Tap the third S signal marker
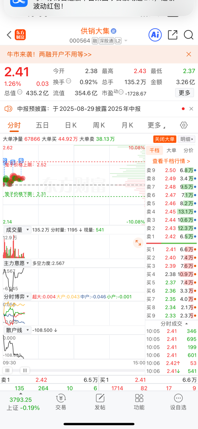Viewport: 198px width, 429px height. [x=21, y=161]
